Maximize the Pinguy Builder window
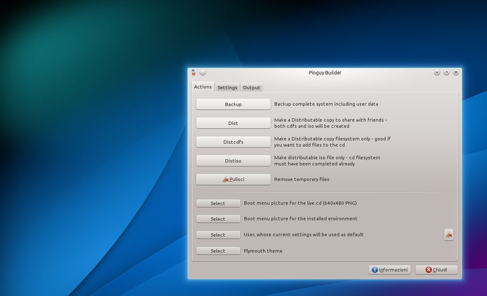The width and height of the screenshot is (487, 296). click(446, 73)
